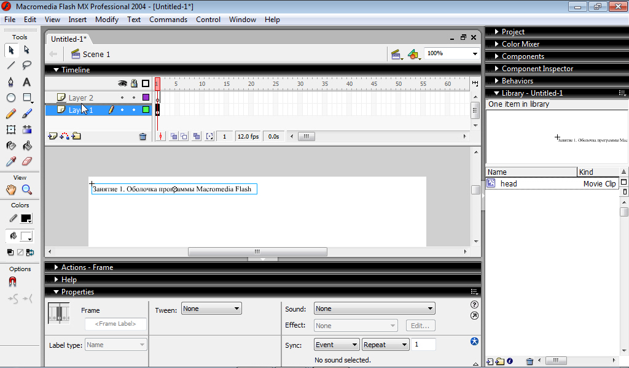Select the Oval tool
This screenshot has height=368, width=629.
tap(11, 98)
